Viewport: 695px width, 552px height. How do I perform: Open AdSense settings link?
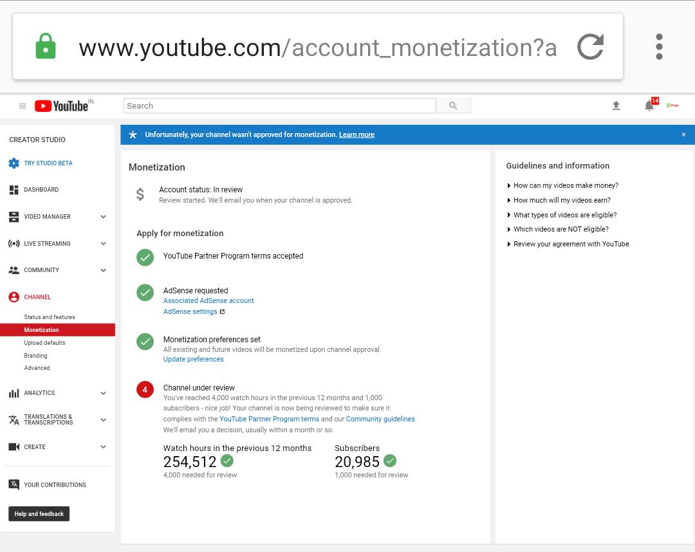(190, 311)
